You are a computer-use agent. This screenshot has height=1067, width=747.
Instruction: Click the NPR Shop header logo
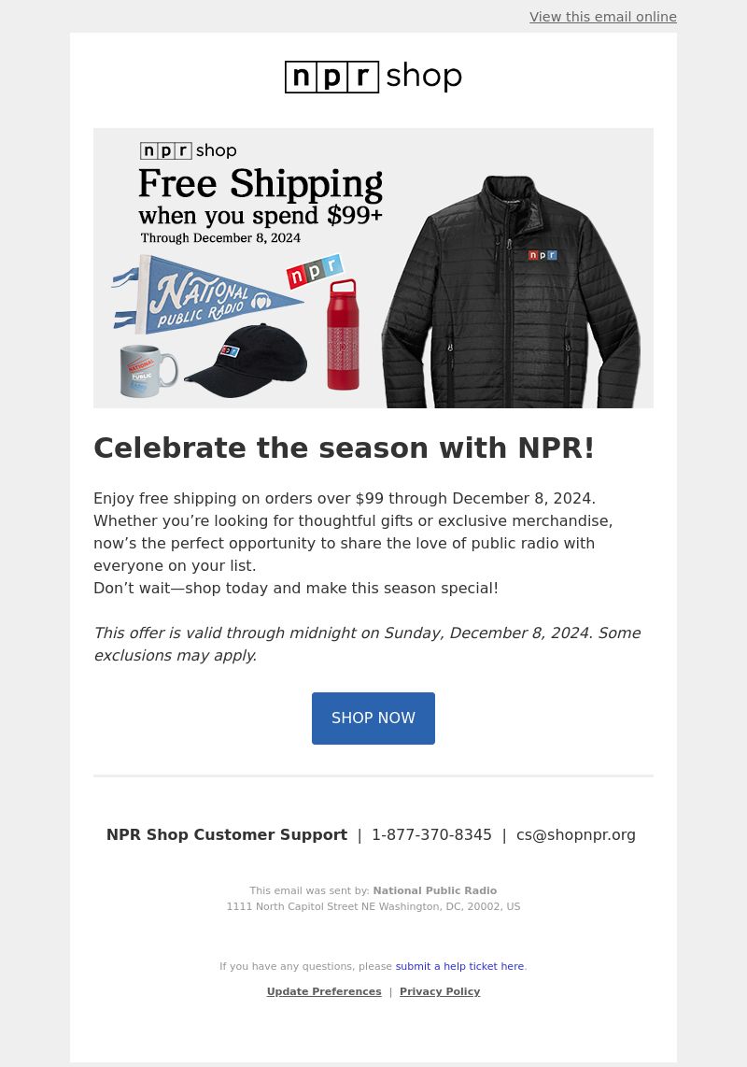click(373, 77)
